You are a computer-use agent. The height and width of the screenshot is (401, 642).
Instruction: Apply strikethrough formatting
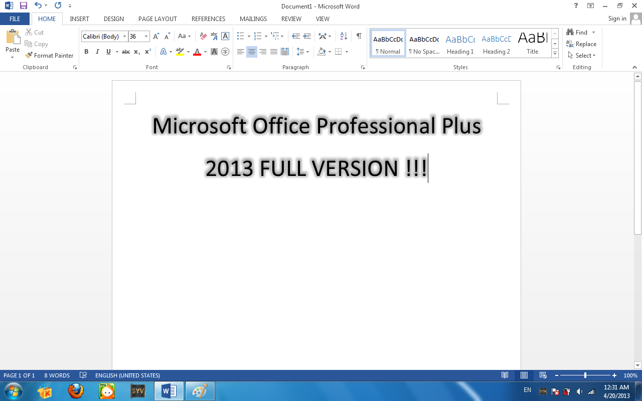tap(126, 52)
